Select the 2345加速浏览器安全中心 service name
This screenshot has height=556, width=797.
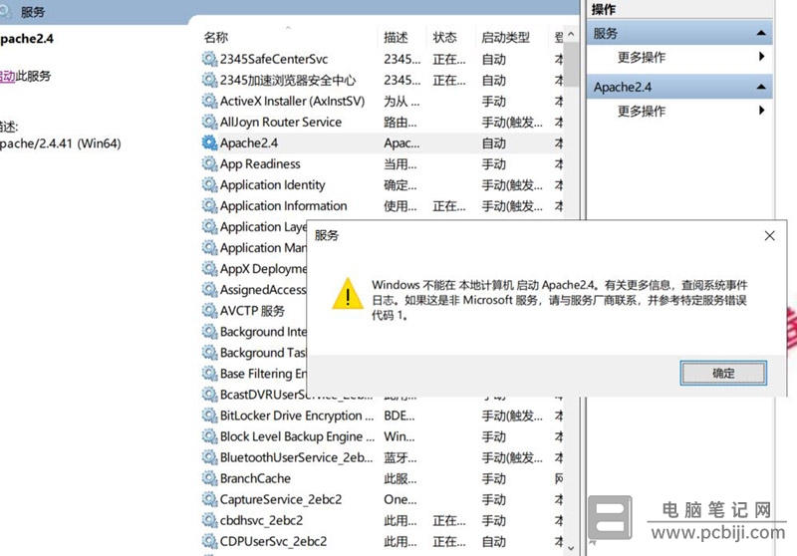point(288,80)
